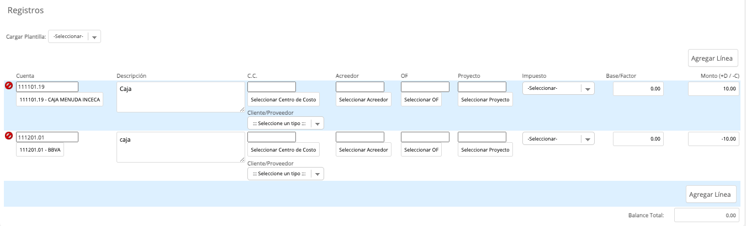Click the Descripción textarea containing "Caja"

[x=181, y=97]
